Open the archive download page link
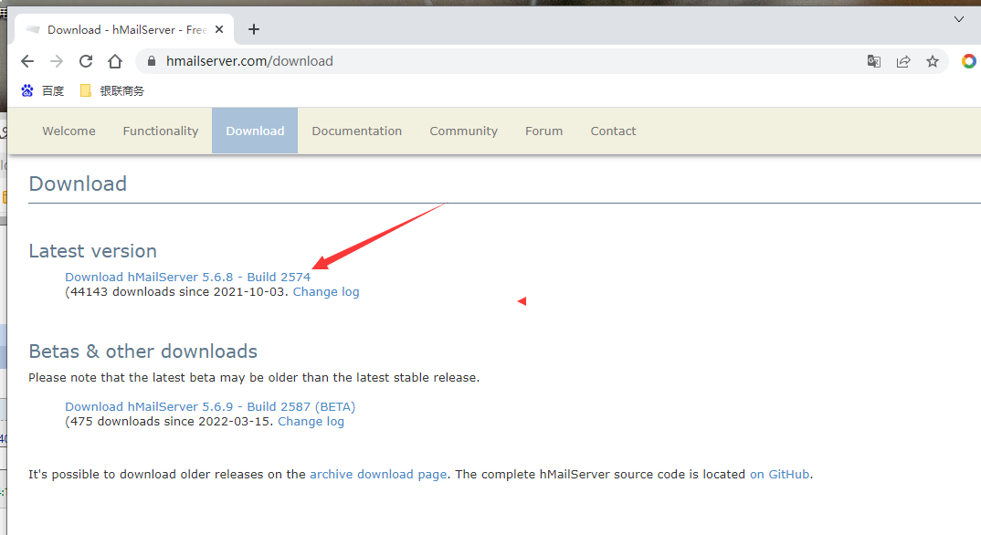981x535 pixels. (x=378, y=474)
